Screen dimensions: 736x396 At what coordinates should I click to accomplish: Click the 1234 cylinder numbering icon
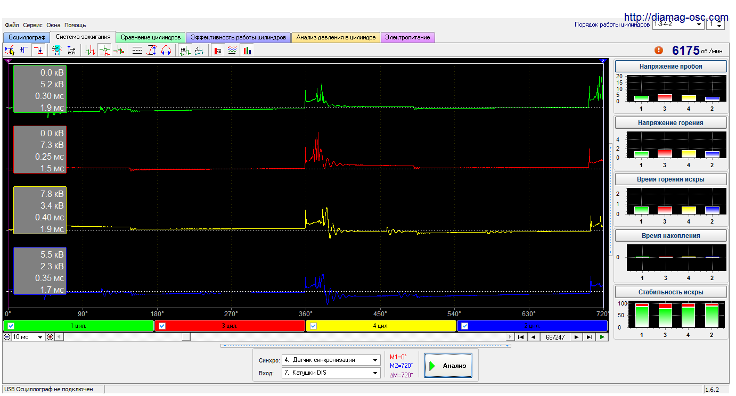click(x=71, y=50)
